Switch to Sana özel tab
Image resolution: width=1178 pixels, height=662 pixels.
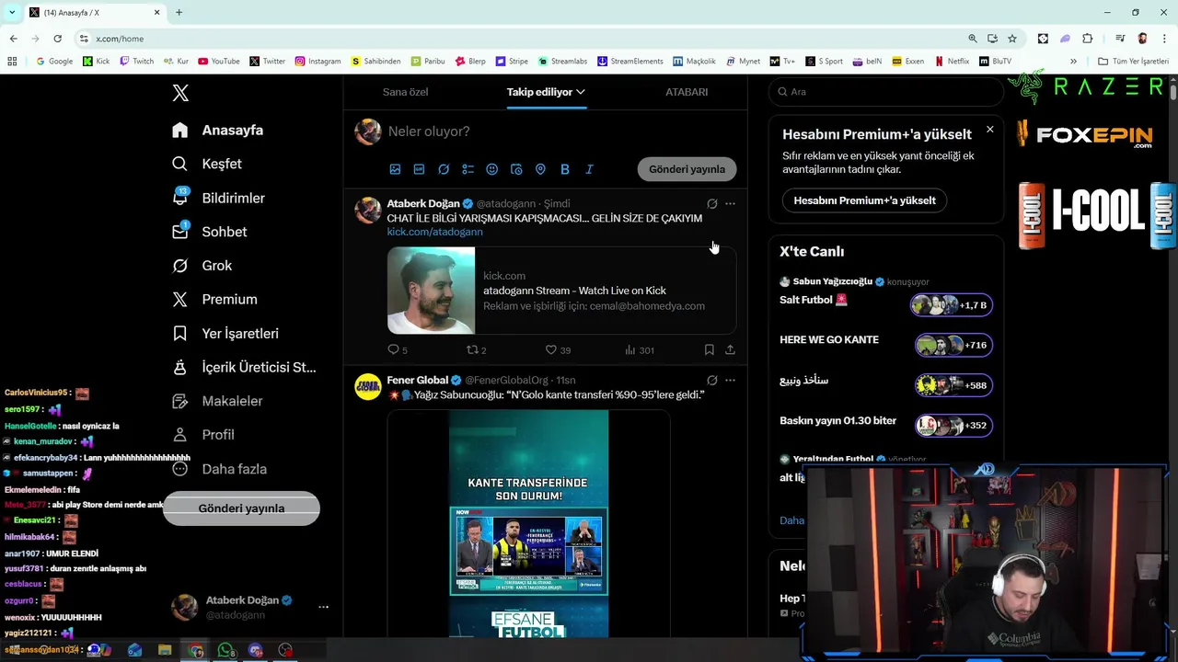[x=405, y=92]
